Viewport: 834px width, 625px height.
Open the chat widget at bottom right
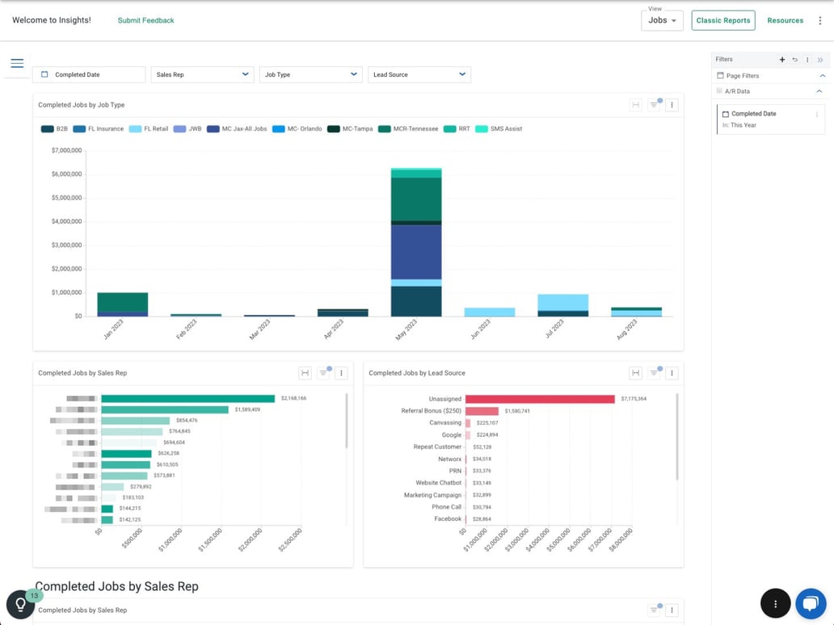(x=810, y=603)
